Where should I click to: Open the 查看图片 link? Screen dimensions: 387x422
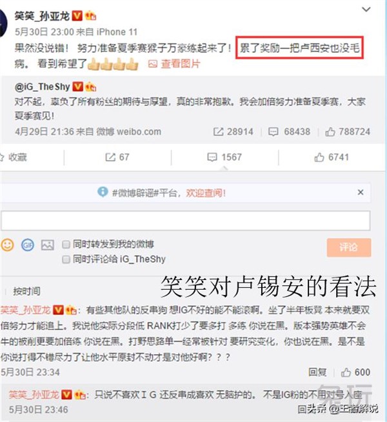coord(180,64)
